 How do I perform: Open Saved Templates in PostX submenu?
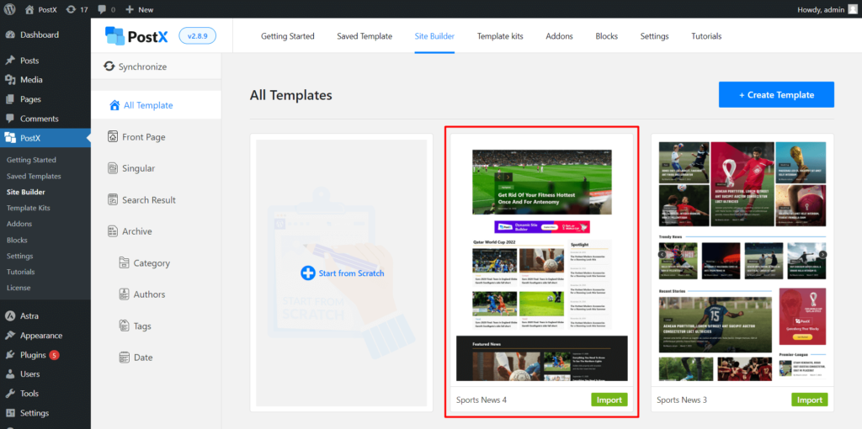click(x=34, y=177)
